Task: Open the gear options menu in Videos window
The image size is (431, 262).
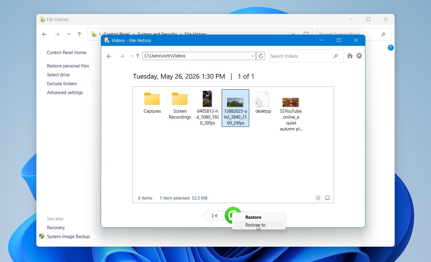Action: click(x=359, y=56)
